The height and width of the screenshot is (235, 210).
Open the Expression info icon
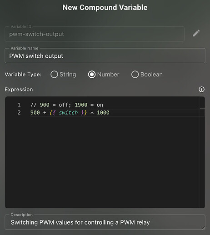click(201, 90)
